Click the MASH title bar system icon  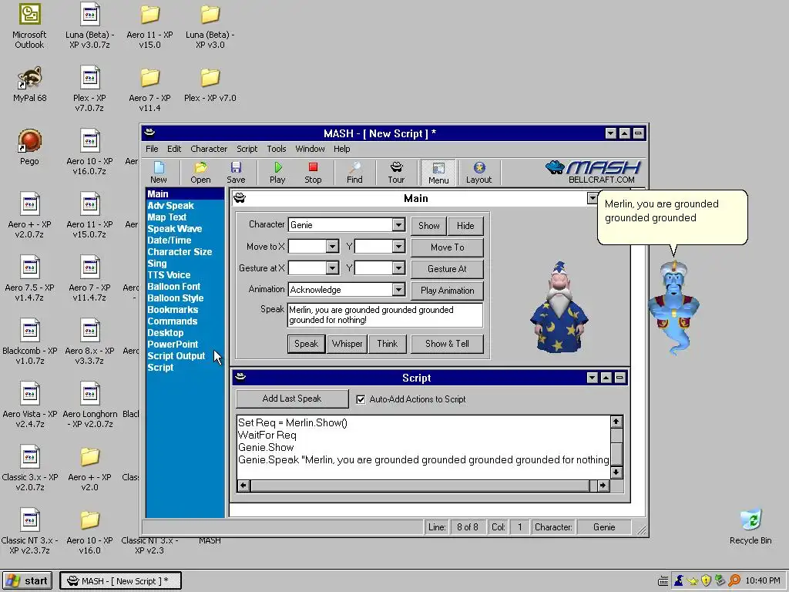pyautogui.click(x=149, y=133)
